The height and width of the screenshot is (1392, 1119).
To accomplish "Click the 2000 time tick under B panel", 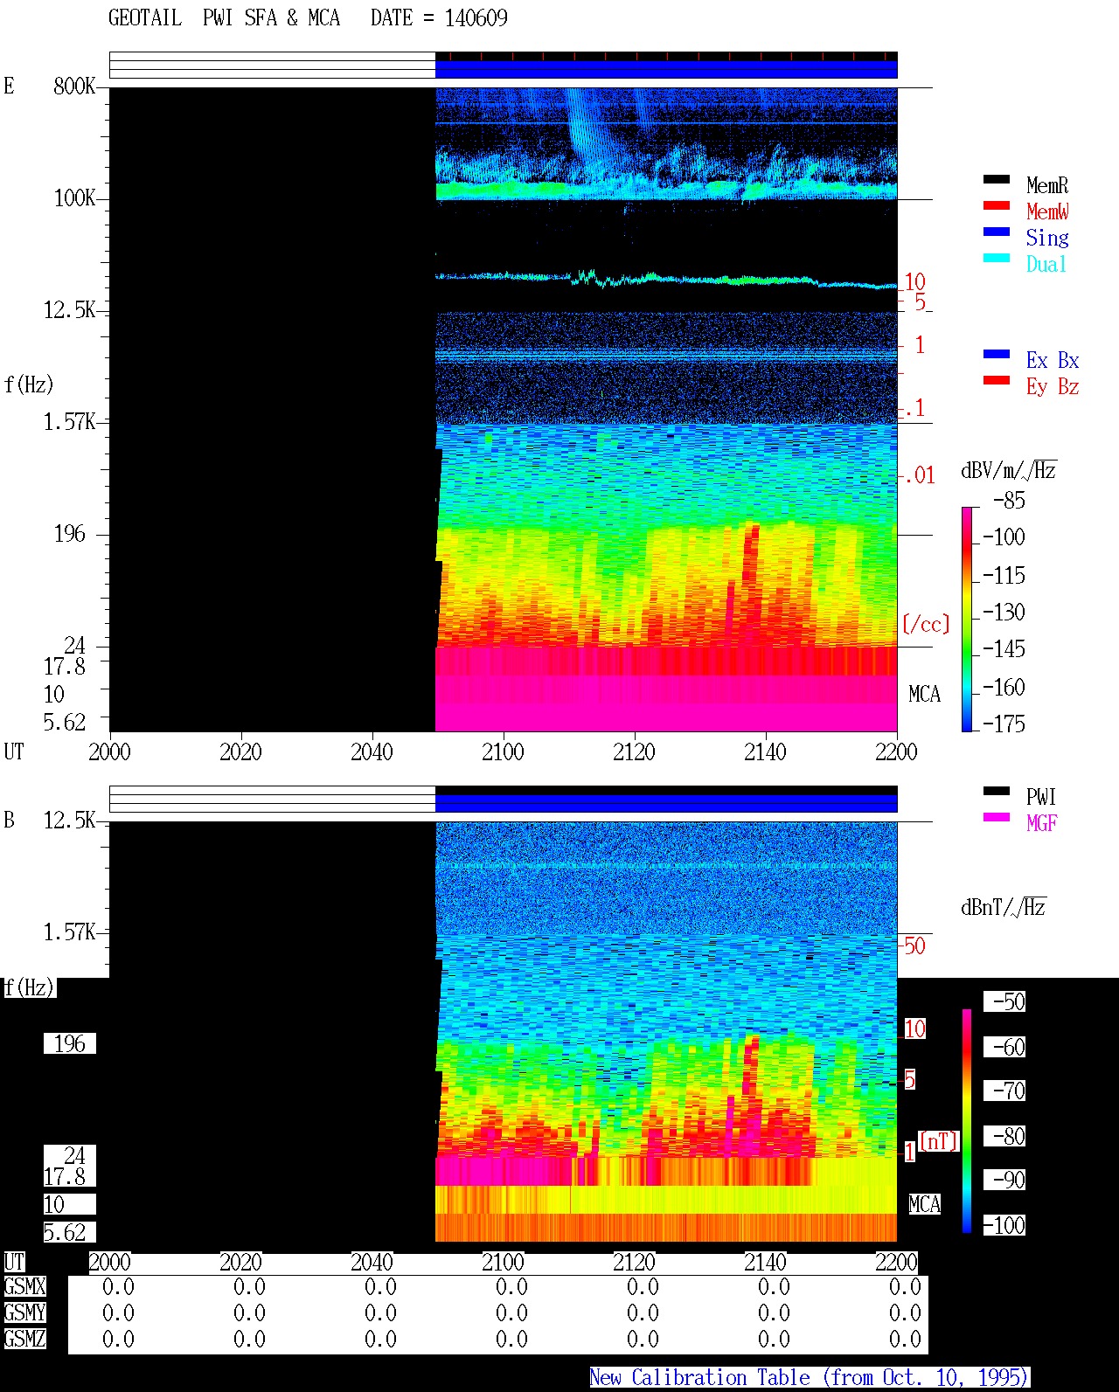I will tap(109, 1262).
